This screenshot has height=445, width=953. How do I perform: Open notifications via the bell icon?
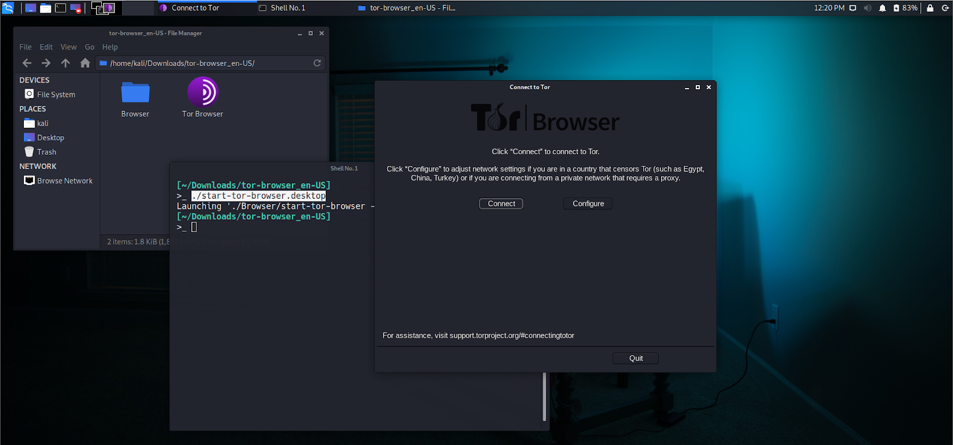click(882, 8)
